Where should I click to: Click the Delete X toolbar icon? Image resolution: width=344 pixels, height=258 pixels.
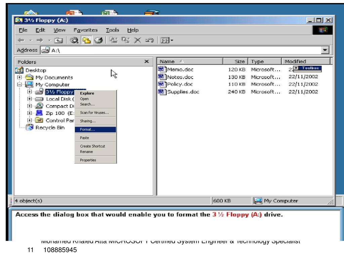(137, 40)
